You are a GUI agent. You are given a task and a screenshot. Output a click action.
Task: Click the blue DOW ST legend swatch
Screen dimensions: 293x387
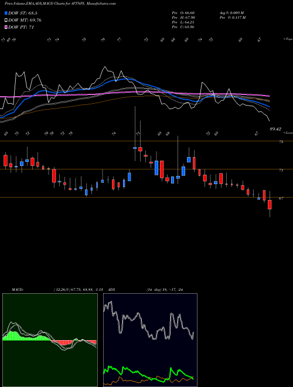[6, 13]
